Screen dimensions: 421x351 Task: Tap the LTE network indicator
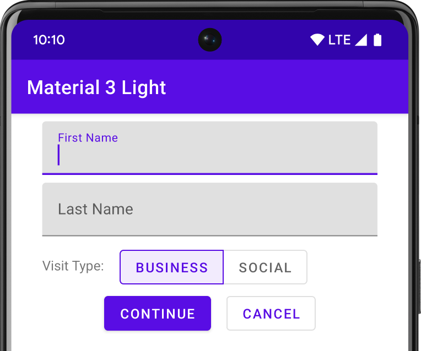(339, 40)
